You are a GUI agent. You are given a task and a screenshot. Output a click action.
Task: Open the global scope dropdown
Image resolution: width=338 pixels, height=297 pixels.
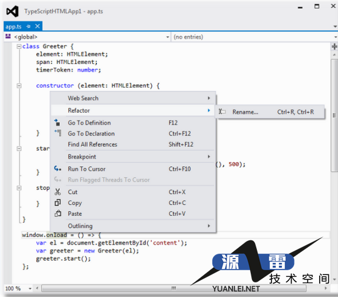tap(168, 37)
